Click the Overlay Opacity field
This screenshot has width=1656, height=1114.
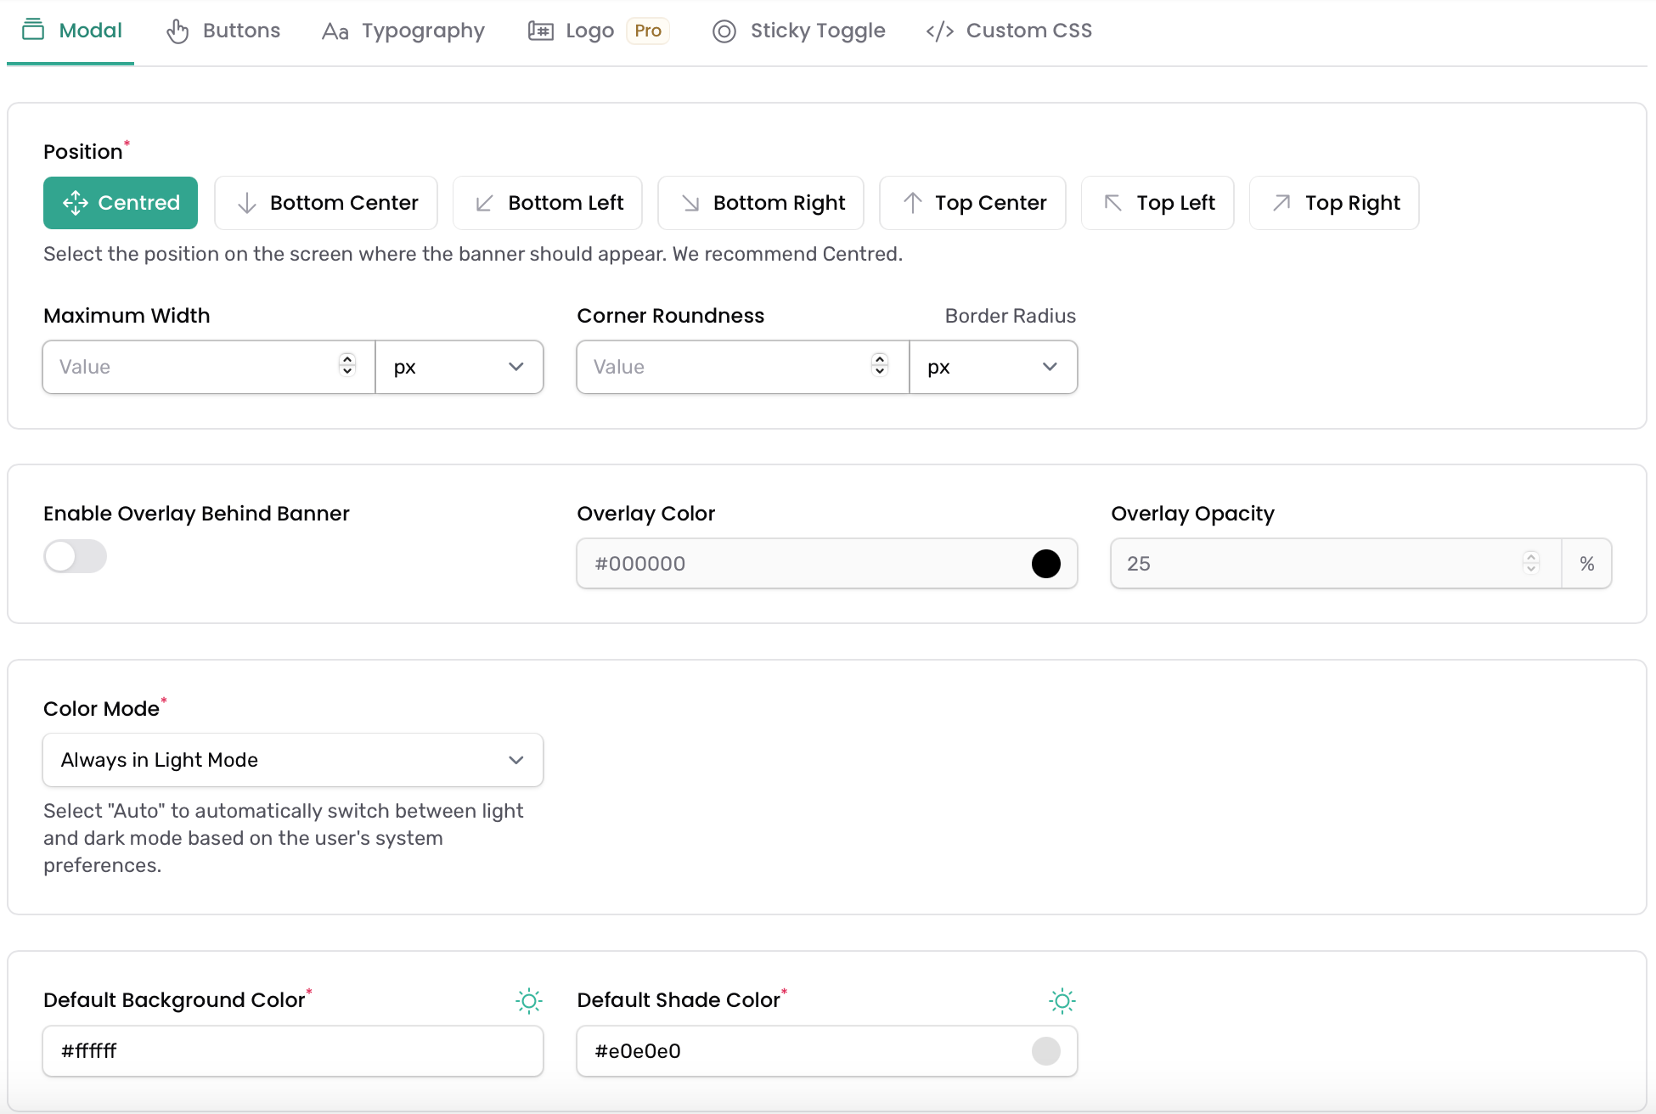[x=1336, y=564]
